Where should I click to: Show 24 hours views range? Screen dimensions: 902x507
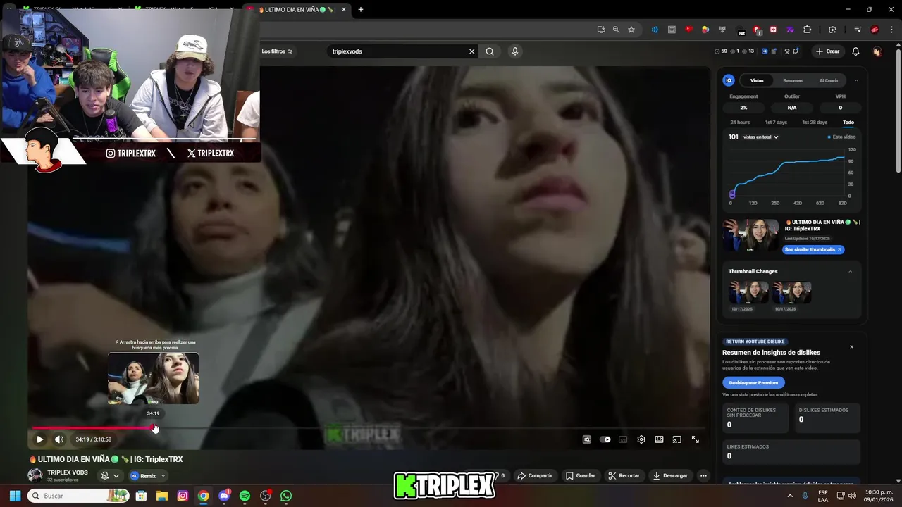click(740, 123)
